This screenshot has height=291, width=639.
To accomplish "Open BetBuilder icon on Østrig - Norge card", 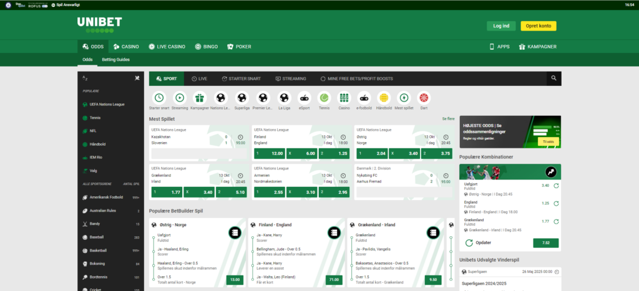I will [x=235, y=233].
